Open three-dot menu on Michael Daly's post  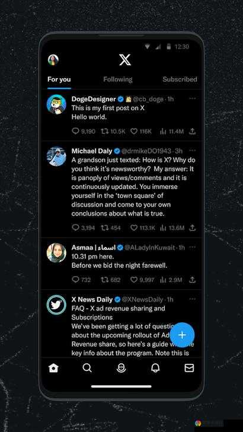(193, 151)
